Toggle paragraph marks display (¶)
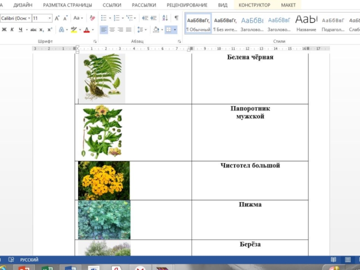This screenshot has width=360, height=270. click(176, 18)
